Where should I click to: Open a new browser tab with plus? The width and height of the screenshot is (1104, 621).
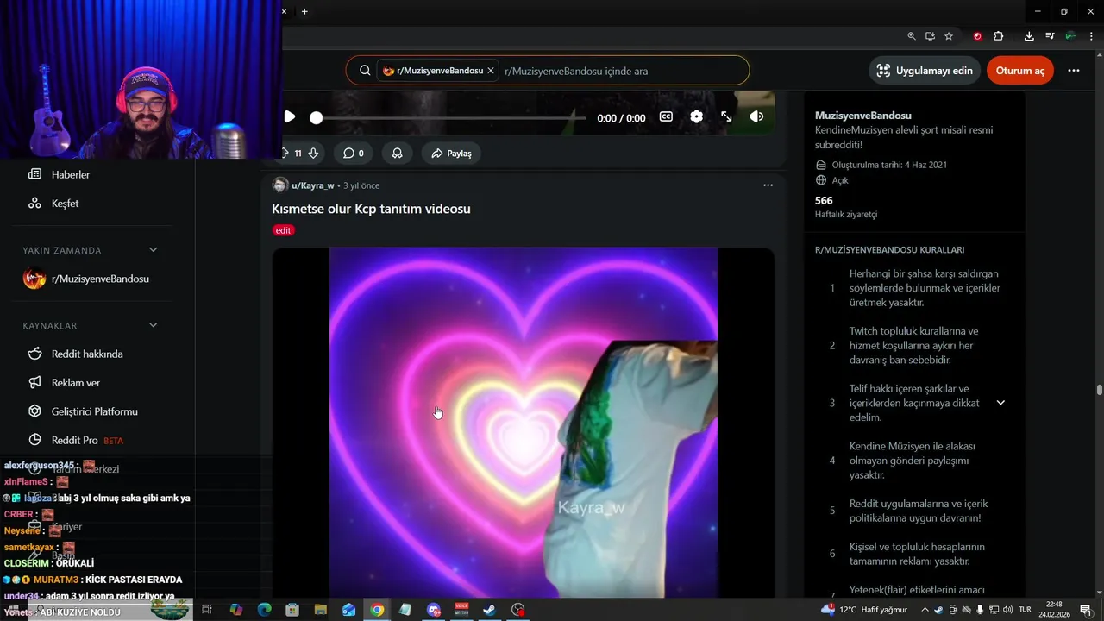[304, 11]
